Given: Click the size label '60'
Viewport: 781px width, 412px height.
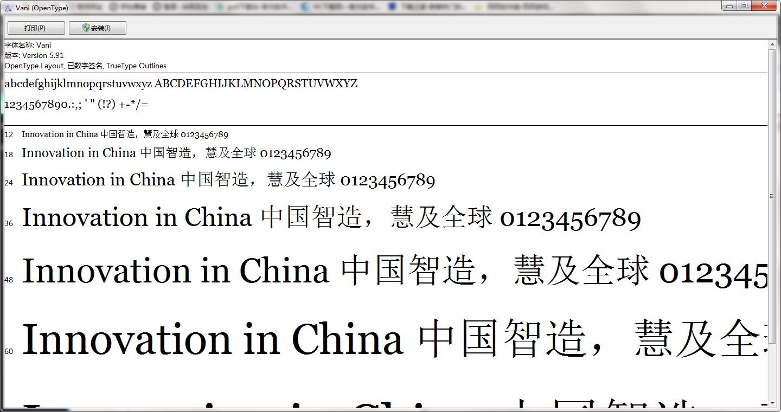Looking at the screenshot, I should click(9, 351).
